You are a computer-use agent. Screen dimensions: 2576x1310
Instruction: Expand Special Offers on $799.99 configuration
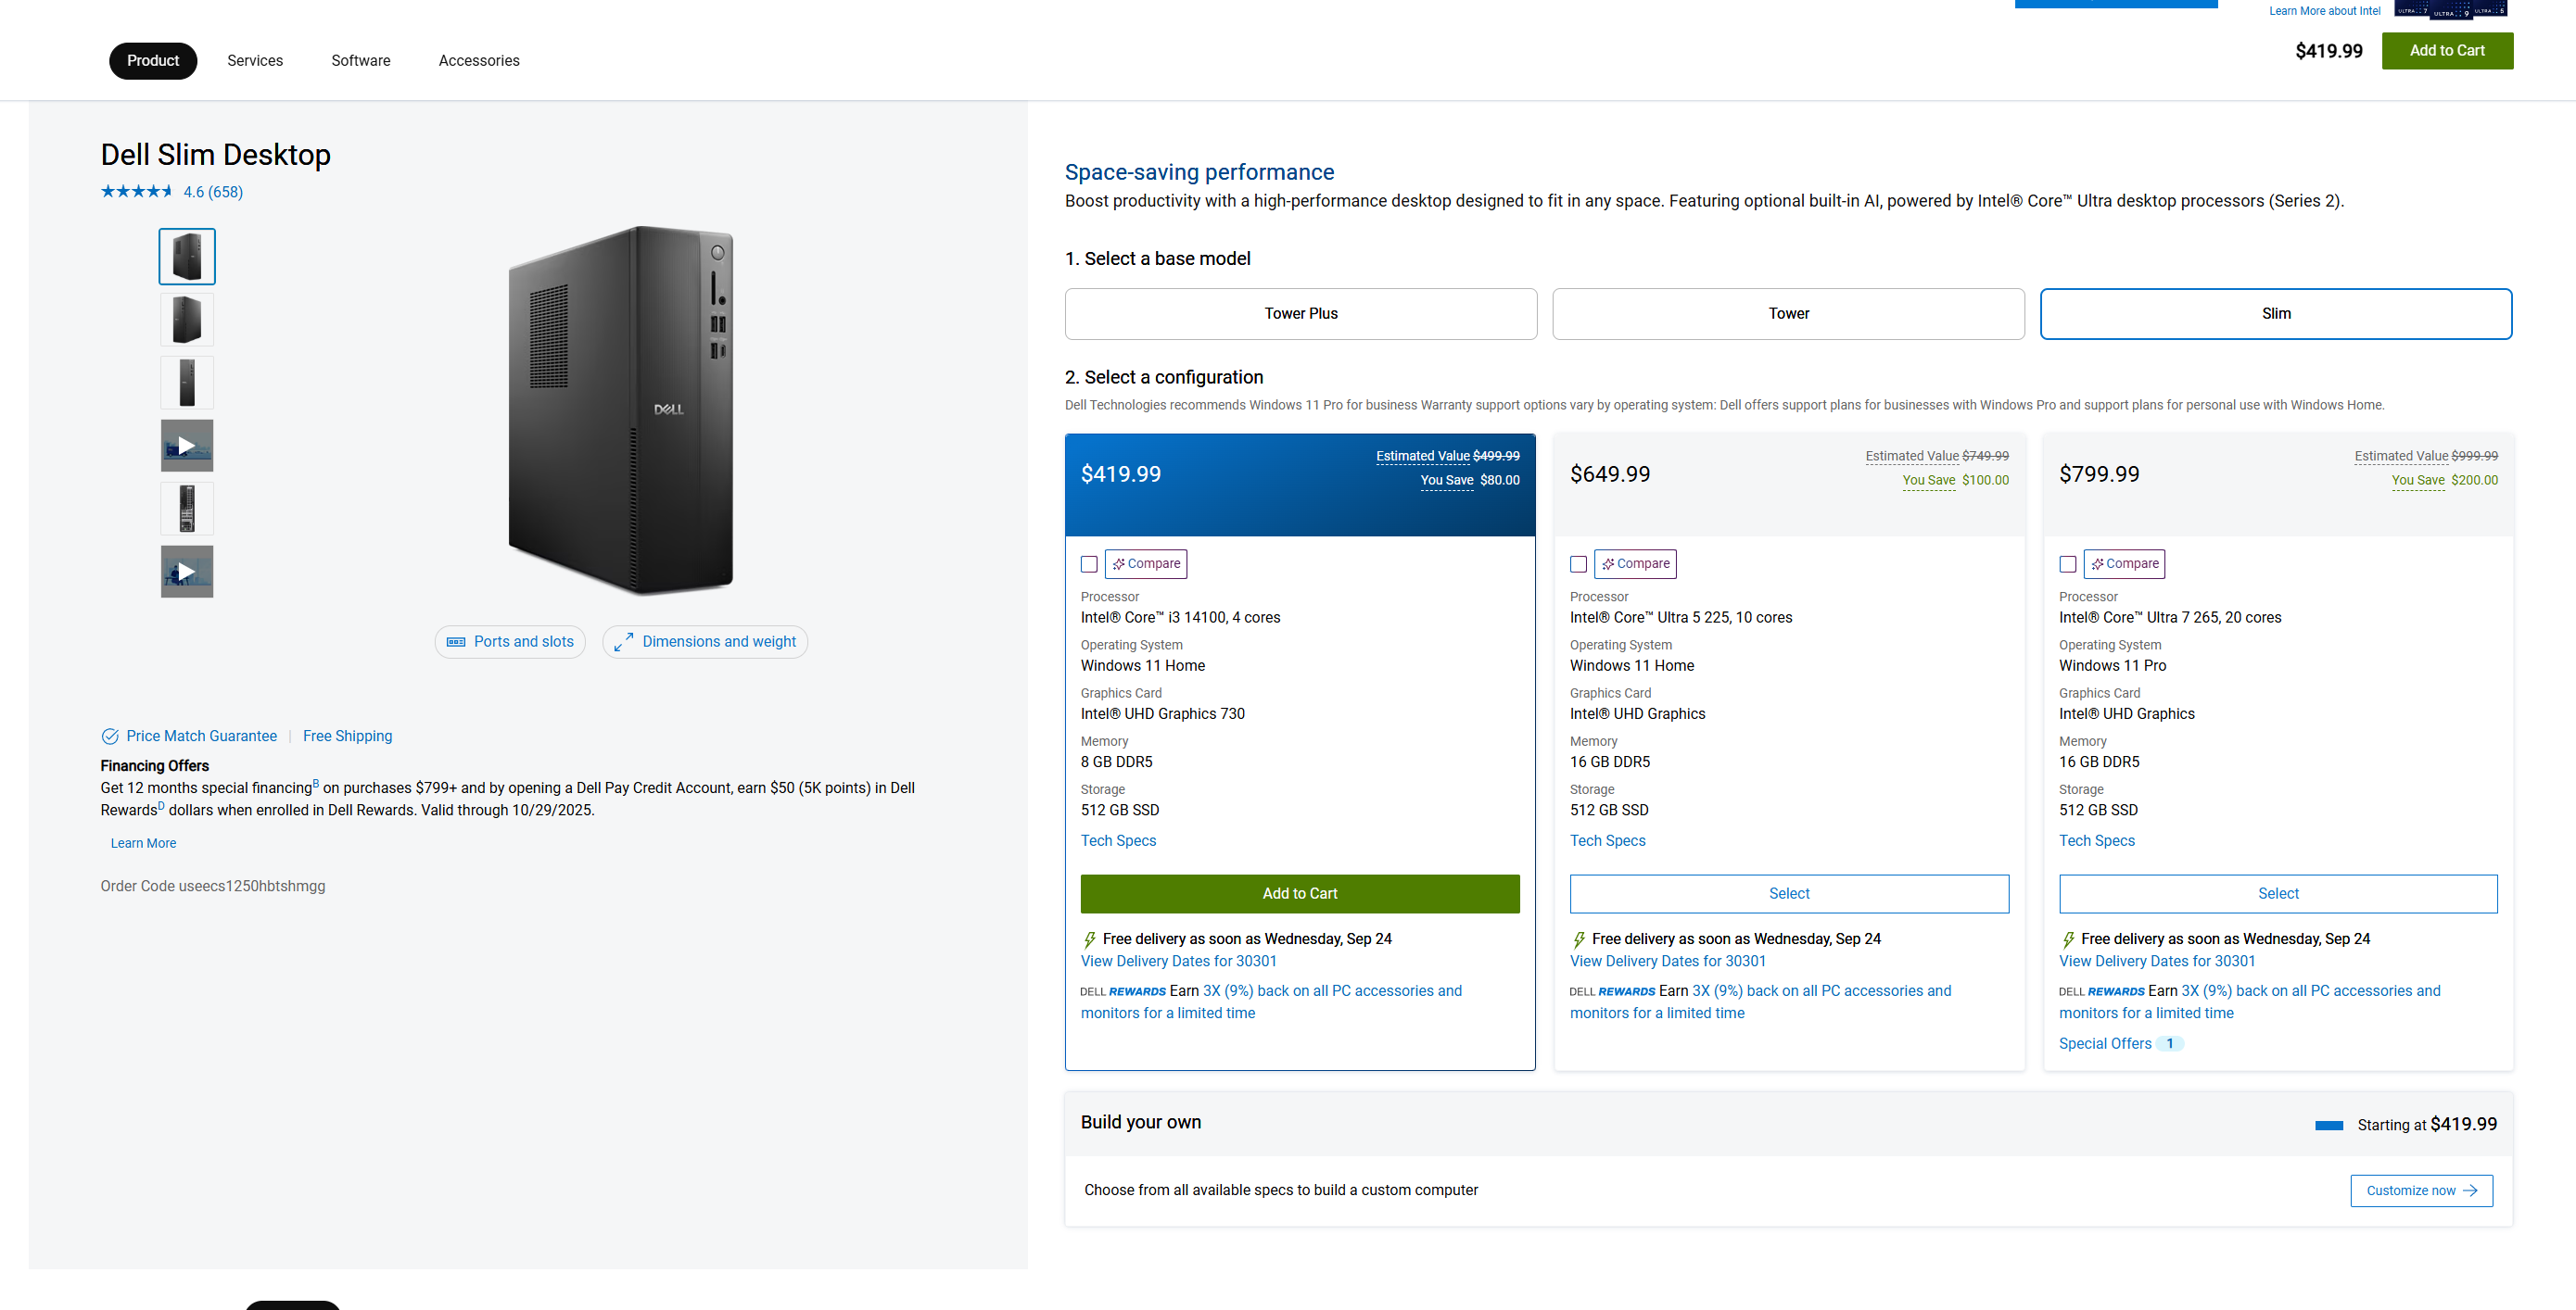(2105, 1043)
